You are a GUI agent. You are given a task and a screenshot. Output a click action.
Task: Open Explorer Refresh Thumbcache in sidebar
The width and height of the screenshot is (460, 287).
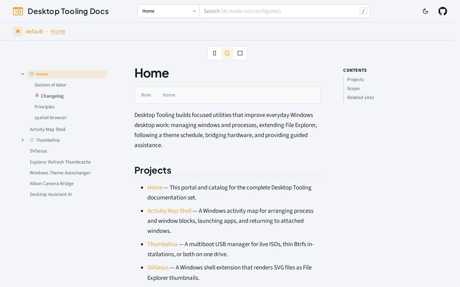[x=60, y=162]
